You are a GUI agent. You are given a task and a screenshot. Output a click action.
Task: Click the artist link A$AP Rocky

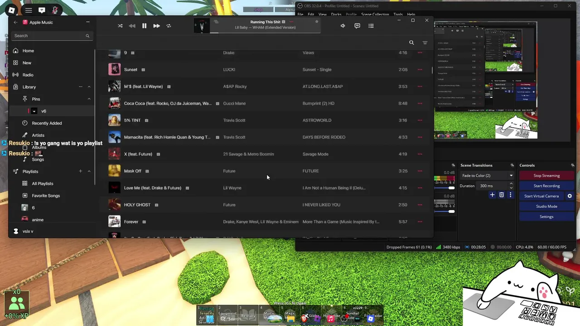click(x=235, y=86)
